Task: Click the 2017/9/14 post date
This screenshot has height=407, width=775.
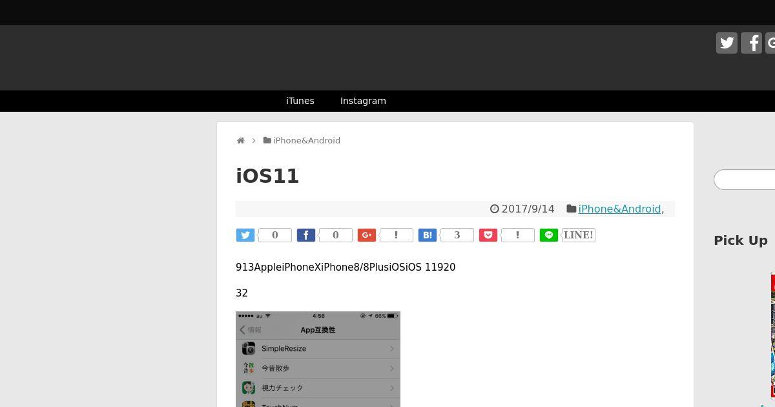Action: pos(528,209)
